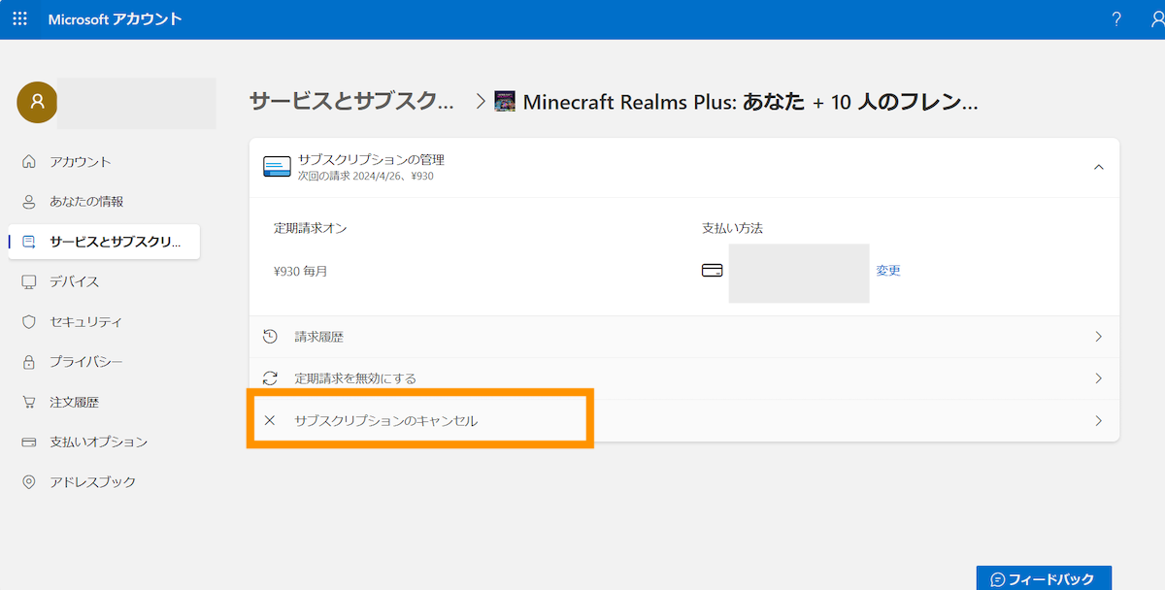This screenshot has height=590, width=1165.
Task: Click the pin icon beside アドレスブック
Action: click(x=29, y=482)
